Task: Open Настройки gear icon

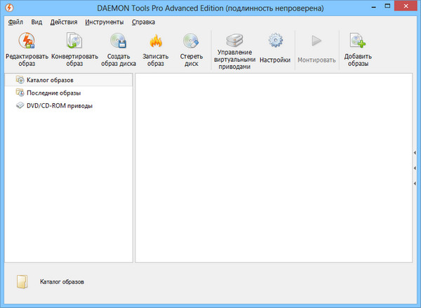Action: pos(275,42)
